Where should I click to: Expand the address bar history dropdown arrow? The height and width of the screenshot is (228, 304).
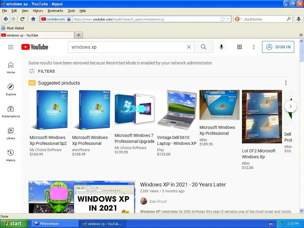tap(228, 19)
